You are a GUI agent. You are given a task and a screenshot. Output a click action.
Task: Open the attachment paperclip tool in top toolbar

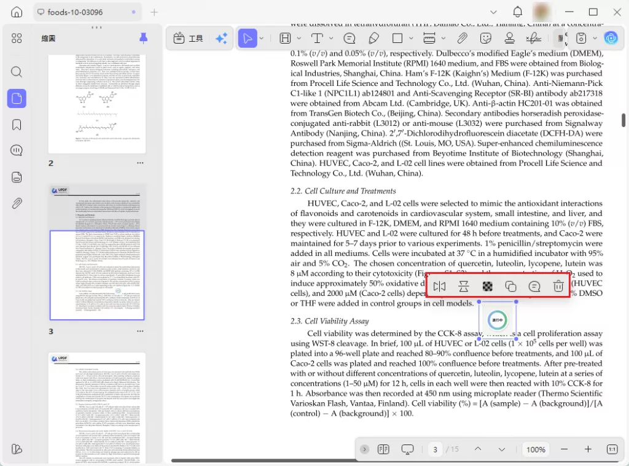(462, 39)
